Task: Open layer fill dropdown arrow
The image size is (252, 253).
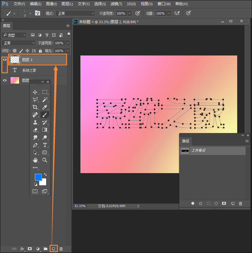Action: click(68, 51)
